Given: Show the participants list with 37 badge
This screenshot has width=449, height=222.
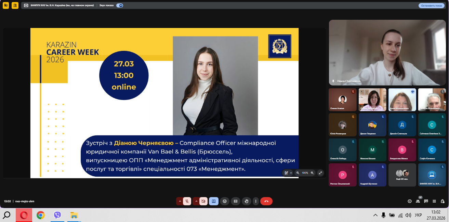Looking at the screenshot, I should point(418,201).
